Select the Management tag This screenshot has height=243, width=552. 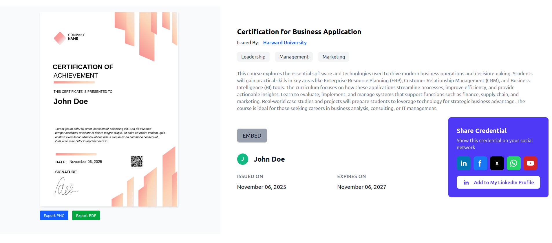pos(294,57)
